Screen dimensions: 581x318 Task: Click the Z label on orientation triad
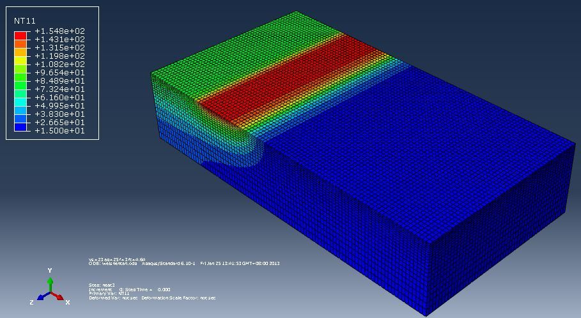click(31, 302)
